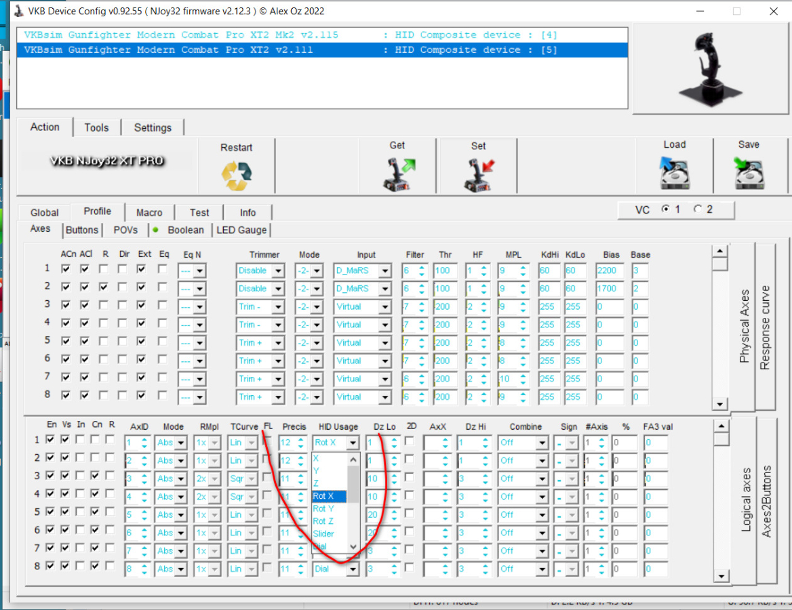Toggle In checkbox for logical axis 2

(80, 457)
